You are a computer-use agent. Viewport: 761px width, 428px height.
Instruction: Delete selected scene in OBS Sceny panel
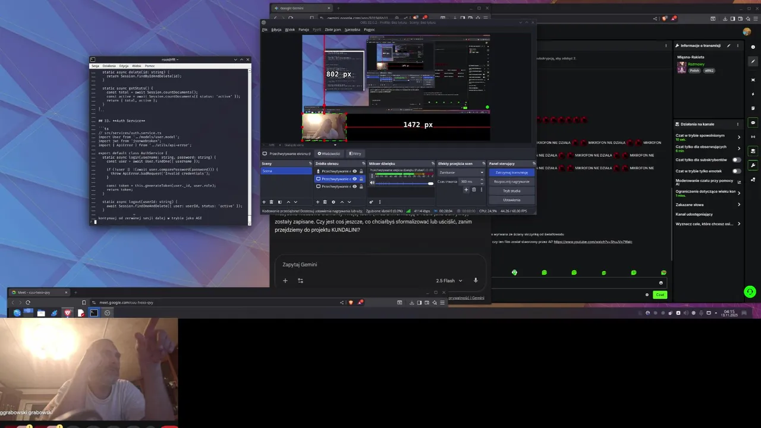(x=272, y=202)
